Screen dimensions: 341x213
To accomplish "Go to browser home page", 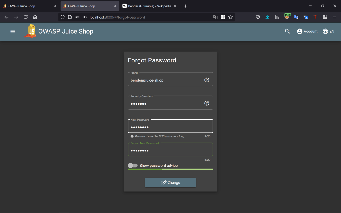I will pyautogui.click(x=35, y=17).
